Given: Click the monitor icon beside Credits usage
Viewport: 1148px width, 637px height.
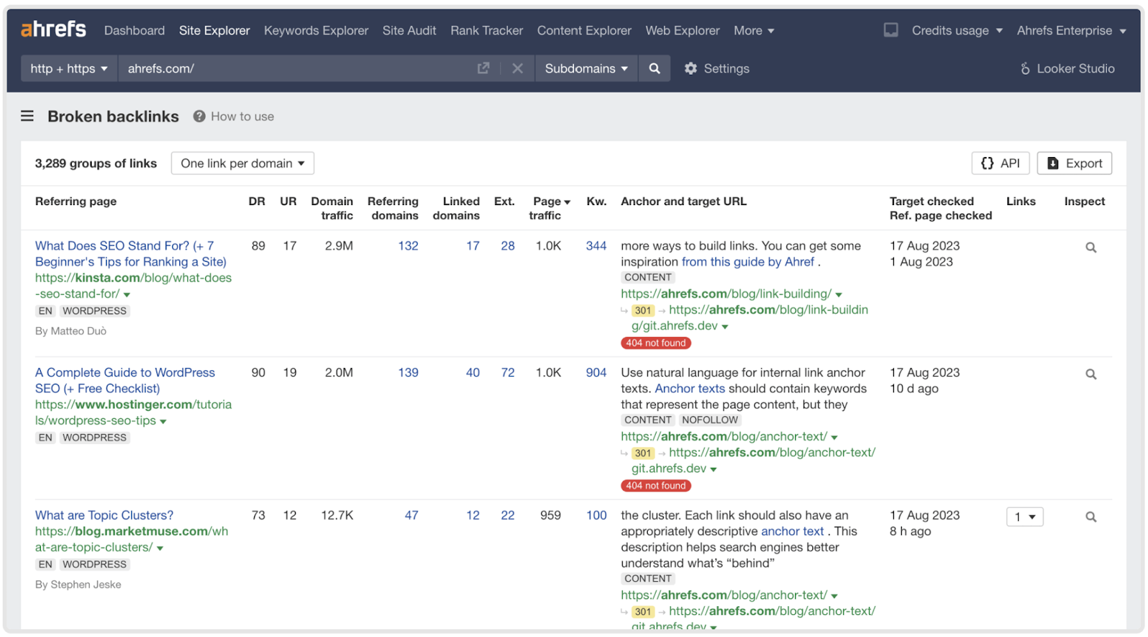Looking at the screenshot, I should (890, 30).
